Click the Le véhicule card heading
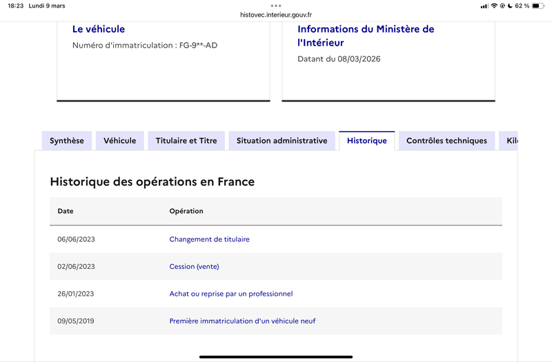Viewport: 552px width, 362px height. tap(99, 29)
